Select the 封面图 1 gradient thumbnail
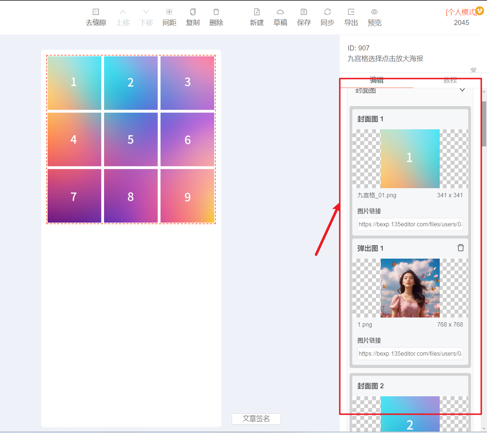487x433 pixels. tap(410, 159)
